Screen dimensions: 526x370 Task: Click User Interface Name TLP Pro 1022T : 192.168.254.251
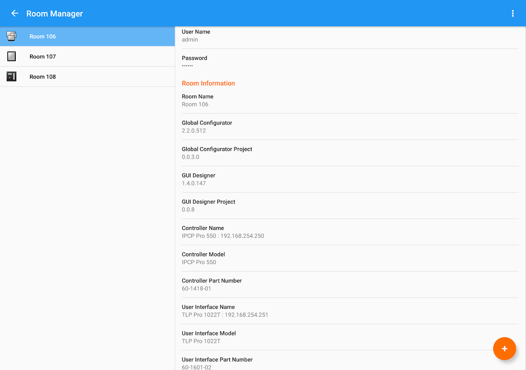pyautogui.click(x=350, y=311)
